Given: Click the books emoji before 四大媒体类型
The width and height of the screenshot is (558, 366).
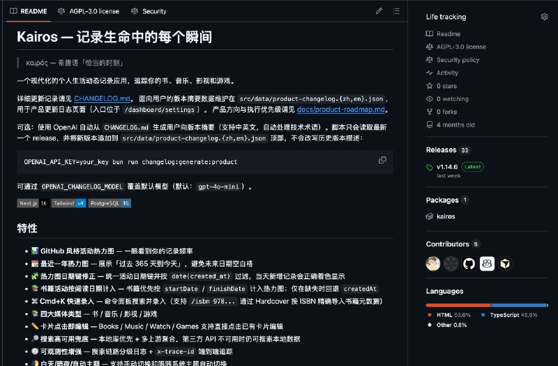Looking at the screenshot, I should pos(35,314).
